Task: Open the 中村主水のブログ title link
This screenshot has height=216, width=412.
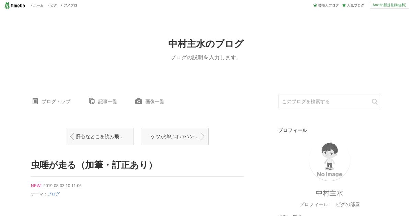Action: 206,44
